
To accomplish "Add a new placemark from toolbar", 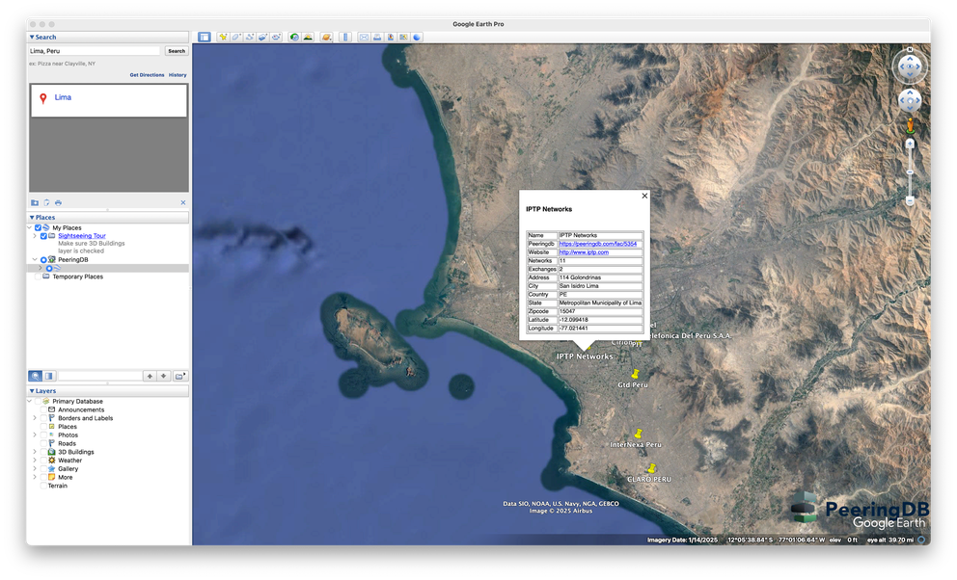I will pos(224,38).
